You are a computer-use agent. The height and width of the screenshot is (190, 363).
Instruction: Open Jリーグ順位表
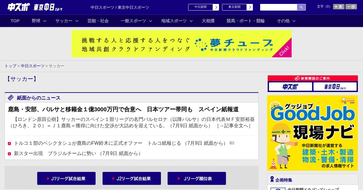coord(197,179)
